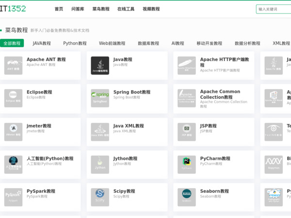Click gray 'PyCharm教程' subtitle text
The image size is (291, 218).
[211, 164]
